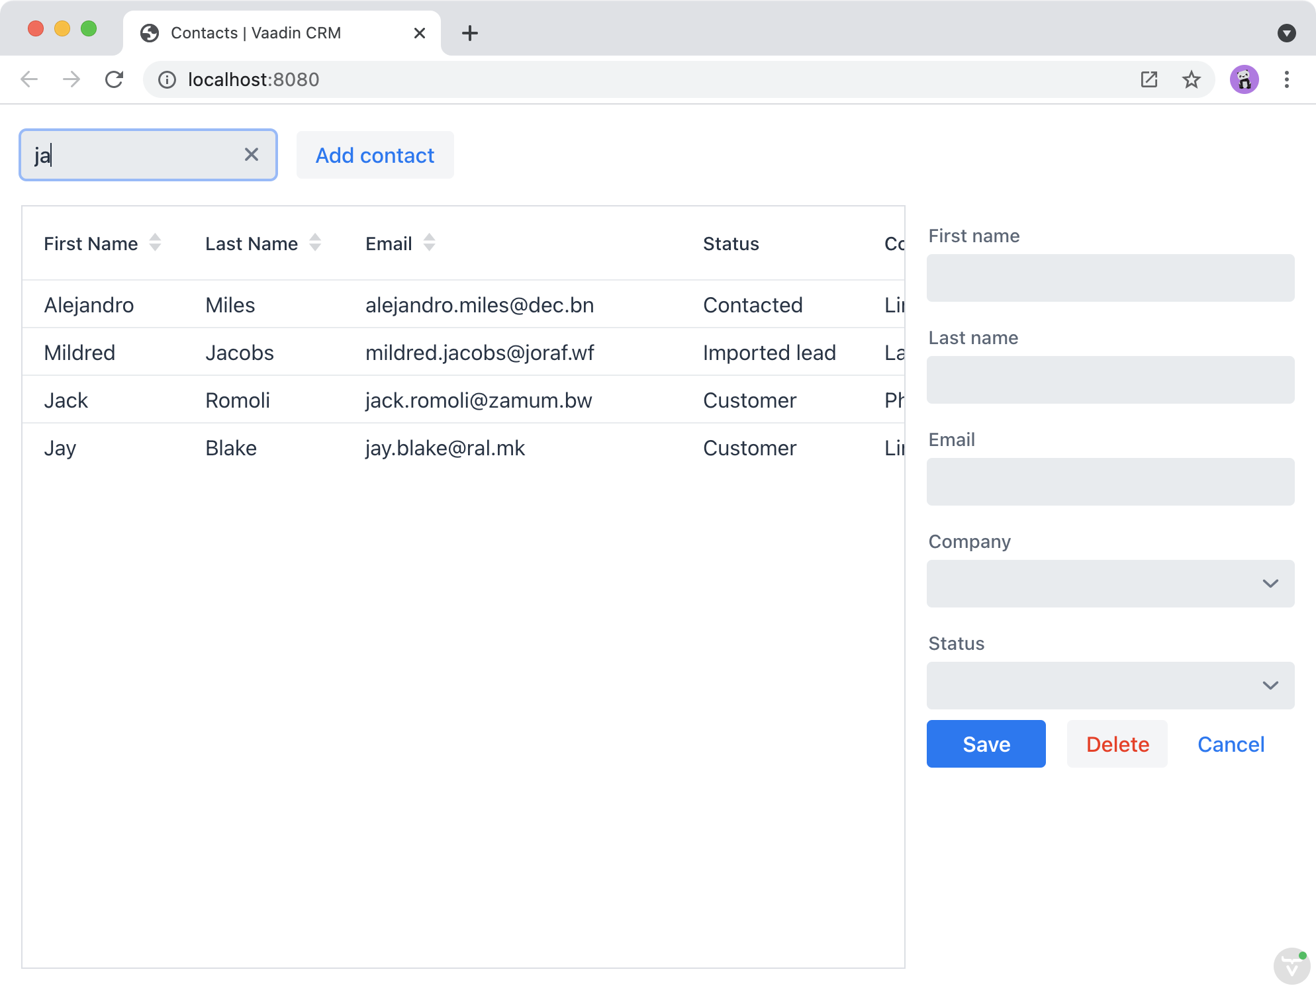
Task: Click the red Delete button
Action: point(1117,744)
